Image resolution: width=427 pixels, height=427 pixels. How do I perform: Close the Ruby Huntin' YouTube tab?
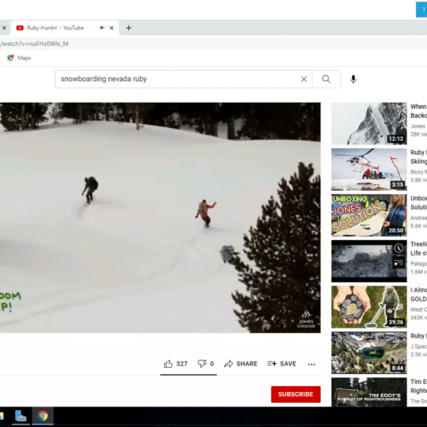tap(112, 28)
